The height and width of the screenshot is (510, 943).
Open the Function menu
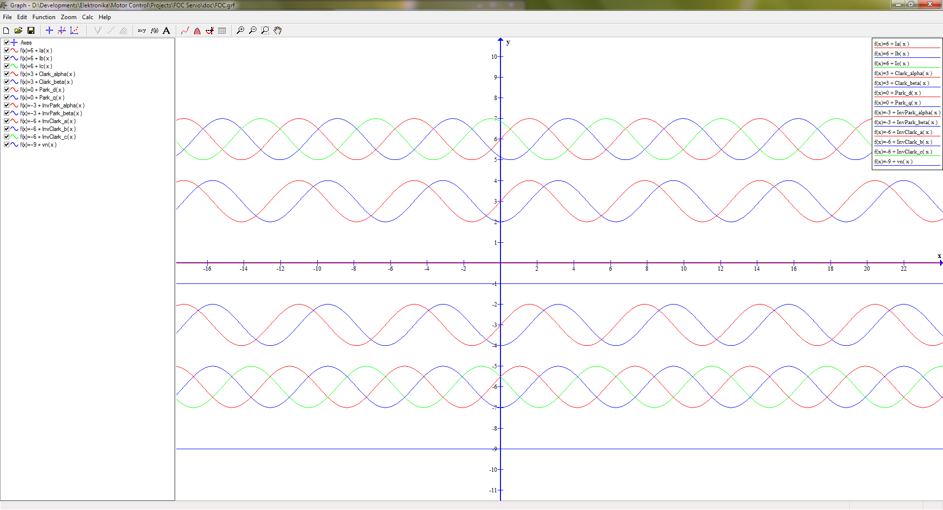coord(44,17)
